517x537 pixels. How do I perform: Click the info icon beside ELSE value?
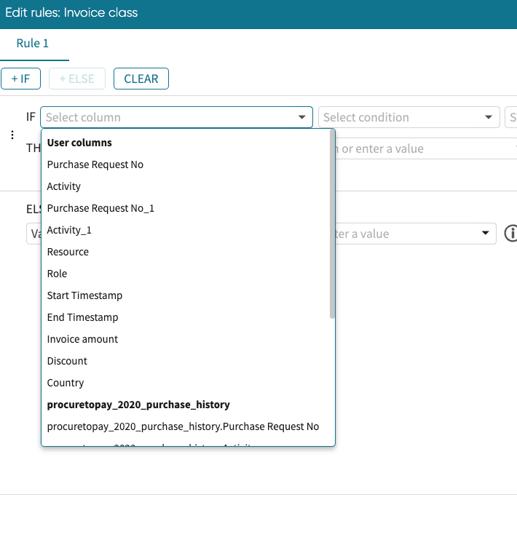(x=510, y=234)
